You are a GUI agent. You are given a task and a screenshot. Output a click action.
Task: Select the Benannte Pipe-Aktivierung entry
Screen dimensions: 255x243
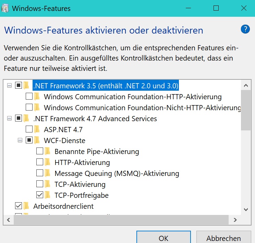click(x=97, y=151)
